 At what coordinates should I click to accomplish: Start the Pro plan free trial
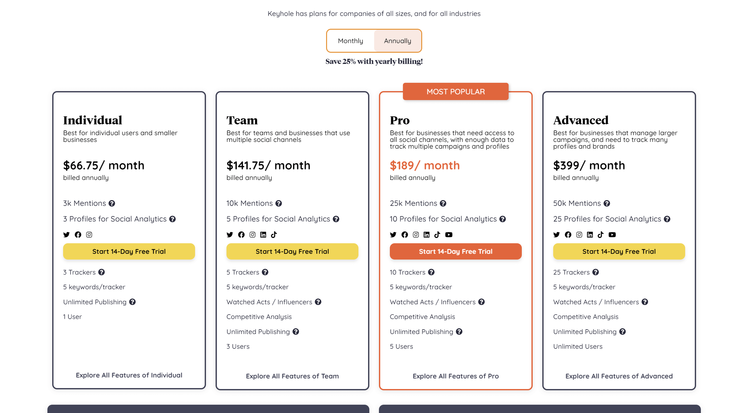pyautogui.click(x=456, y=251)
